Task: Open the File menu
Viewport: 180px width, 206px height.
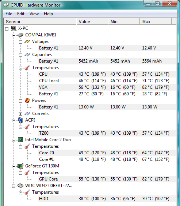Action: tap(9, 14)
